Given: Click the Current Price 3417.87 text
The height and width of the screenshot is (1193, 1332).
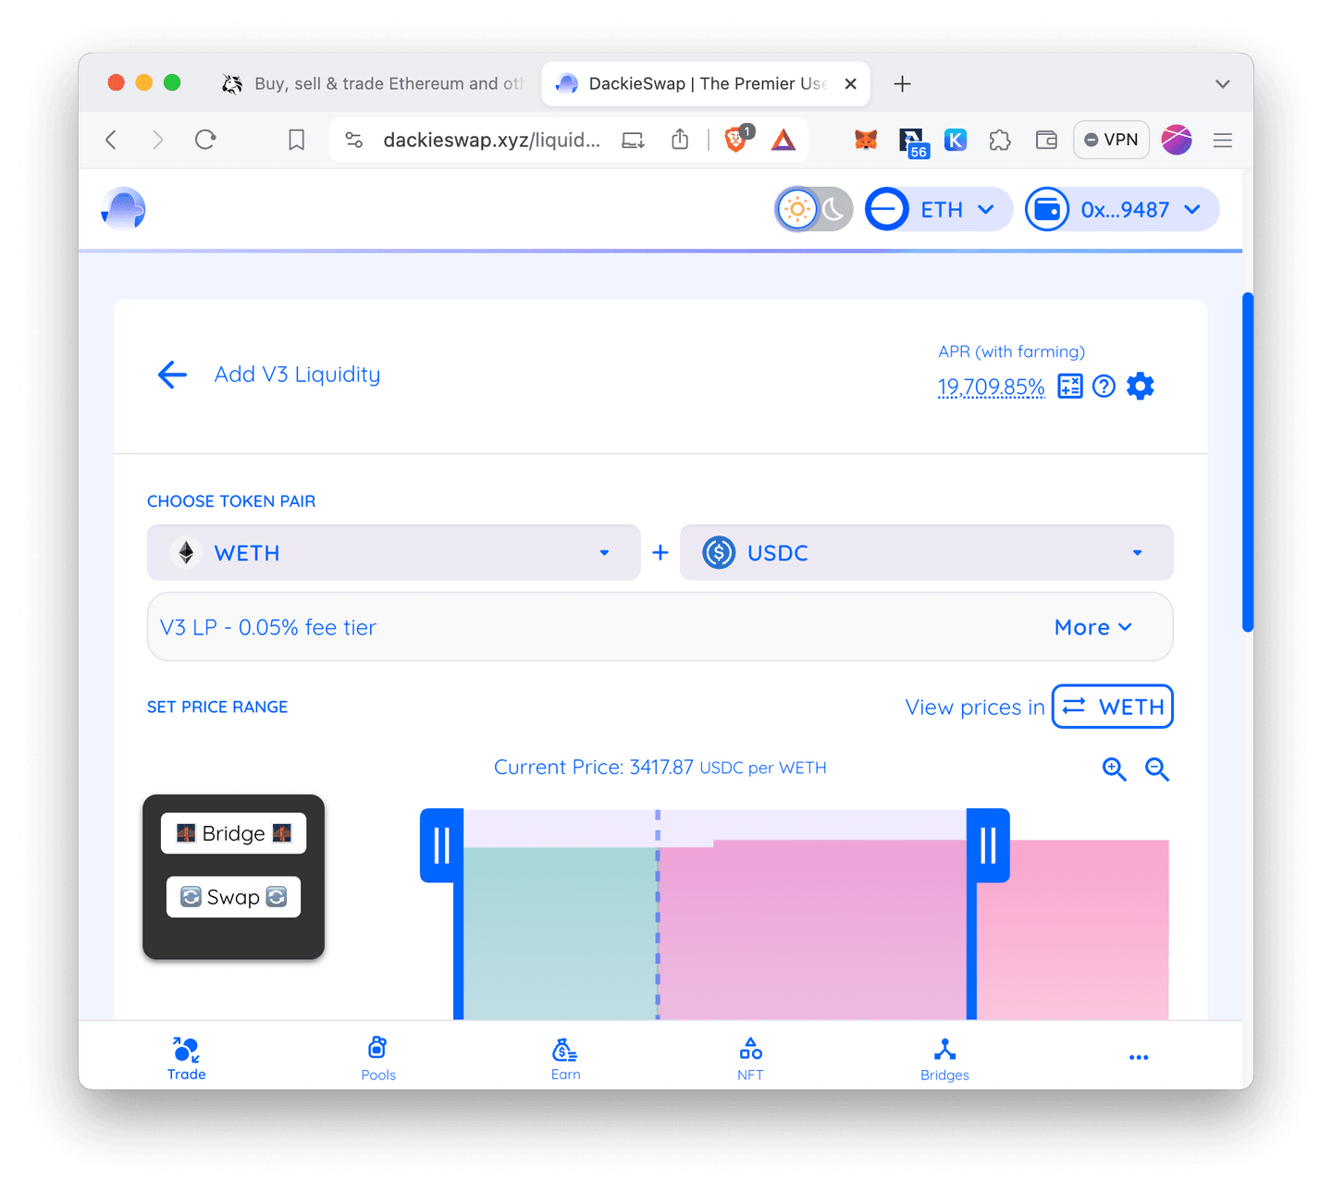Looking at the screenshot, I should pos(660,768).
